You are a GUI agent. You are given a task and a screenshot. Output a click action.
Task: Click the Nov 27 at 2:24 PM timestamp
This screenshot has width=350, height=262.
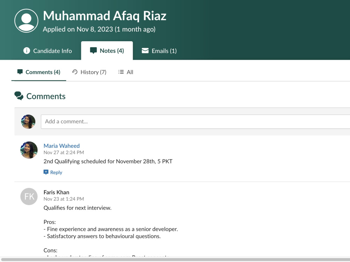(64, 152)
